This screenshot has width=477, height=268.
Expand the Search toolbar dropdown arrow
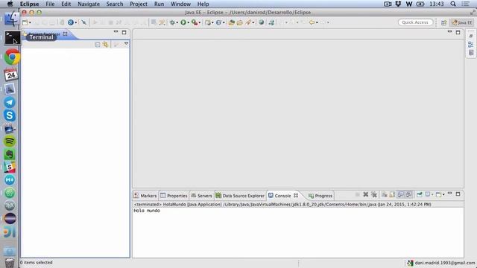[253, 23]
